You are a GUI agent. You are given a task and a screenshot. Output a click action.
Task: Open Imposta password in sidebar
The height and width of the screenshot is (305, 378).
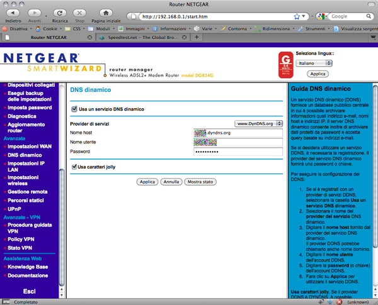(30, 108)
